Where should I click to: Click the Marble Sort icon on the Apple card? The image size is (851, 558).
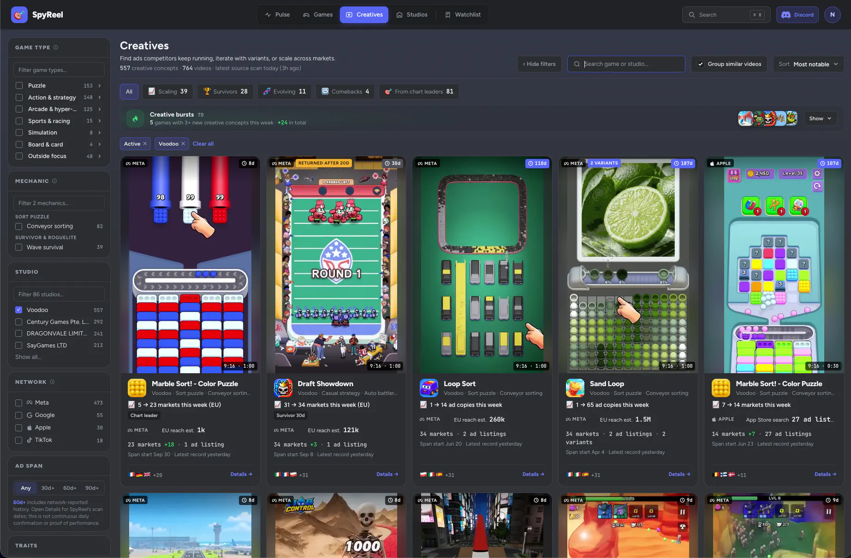pyautogui.click(x=721, y=388)
